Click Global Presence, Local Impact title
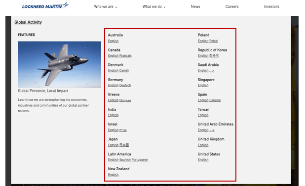Viewport: 305px width, 186px height. pyautogui.click(x=43, y=91)
